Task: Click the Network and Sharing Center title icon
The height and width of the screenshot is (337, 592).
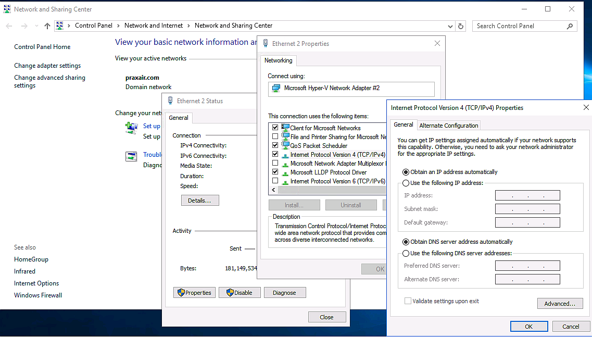Action: pos(7,9)
